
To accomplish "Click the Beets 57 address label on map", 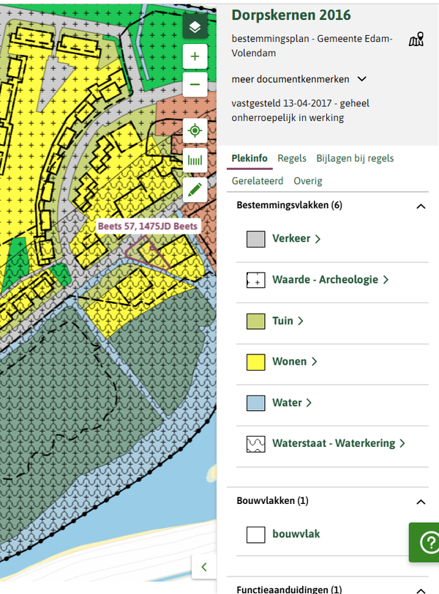I will (147, 227).
